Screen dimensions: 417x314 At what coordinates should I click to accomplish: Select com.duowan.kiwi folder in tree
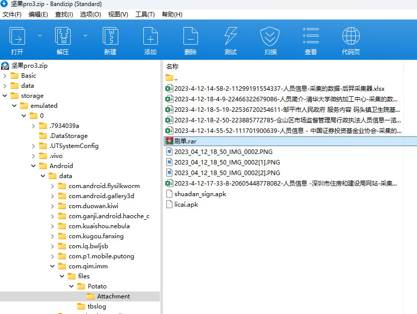88,206
